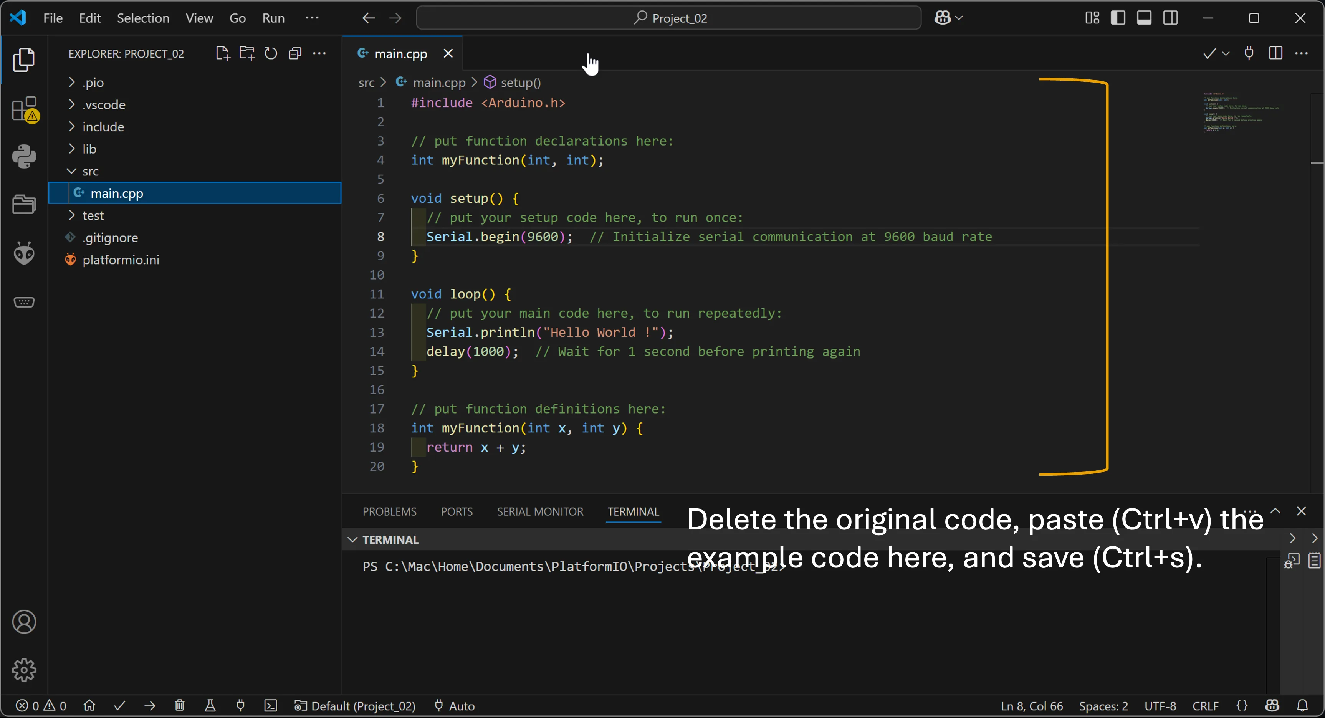The width and height of the screenshot is (1325, 718).
Task: Click the Project_02 command center search box
Action: (668, 18)
